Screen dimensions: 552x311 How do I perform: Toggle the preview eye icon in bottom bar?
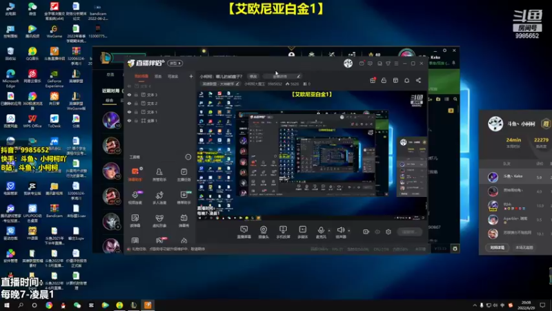click(x=377, y=232)
